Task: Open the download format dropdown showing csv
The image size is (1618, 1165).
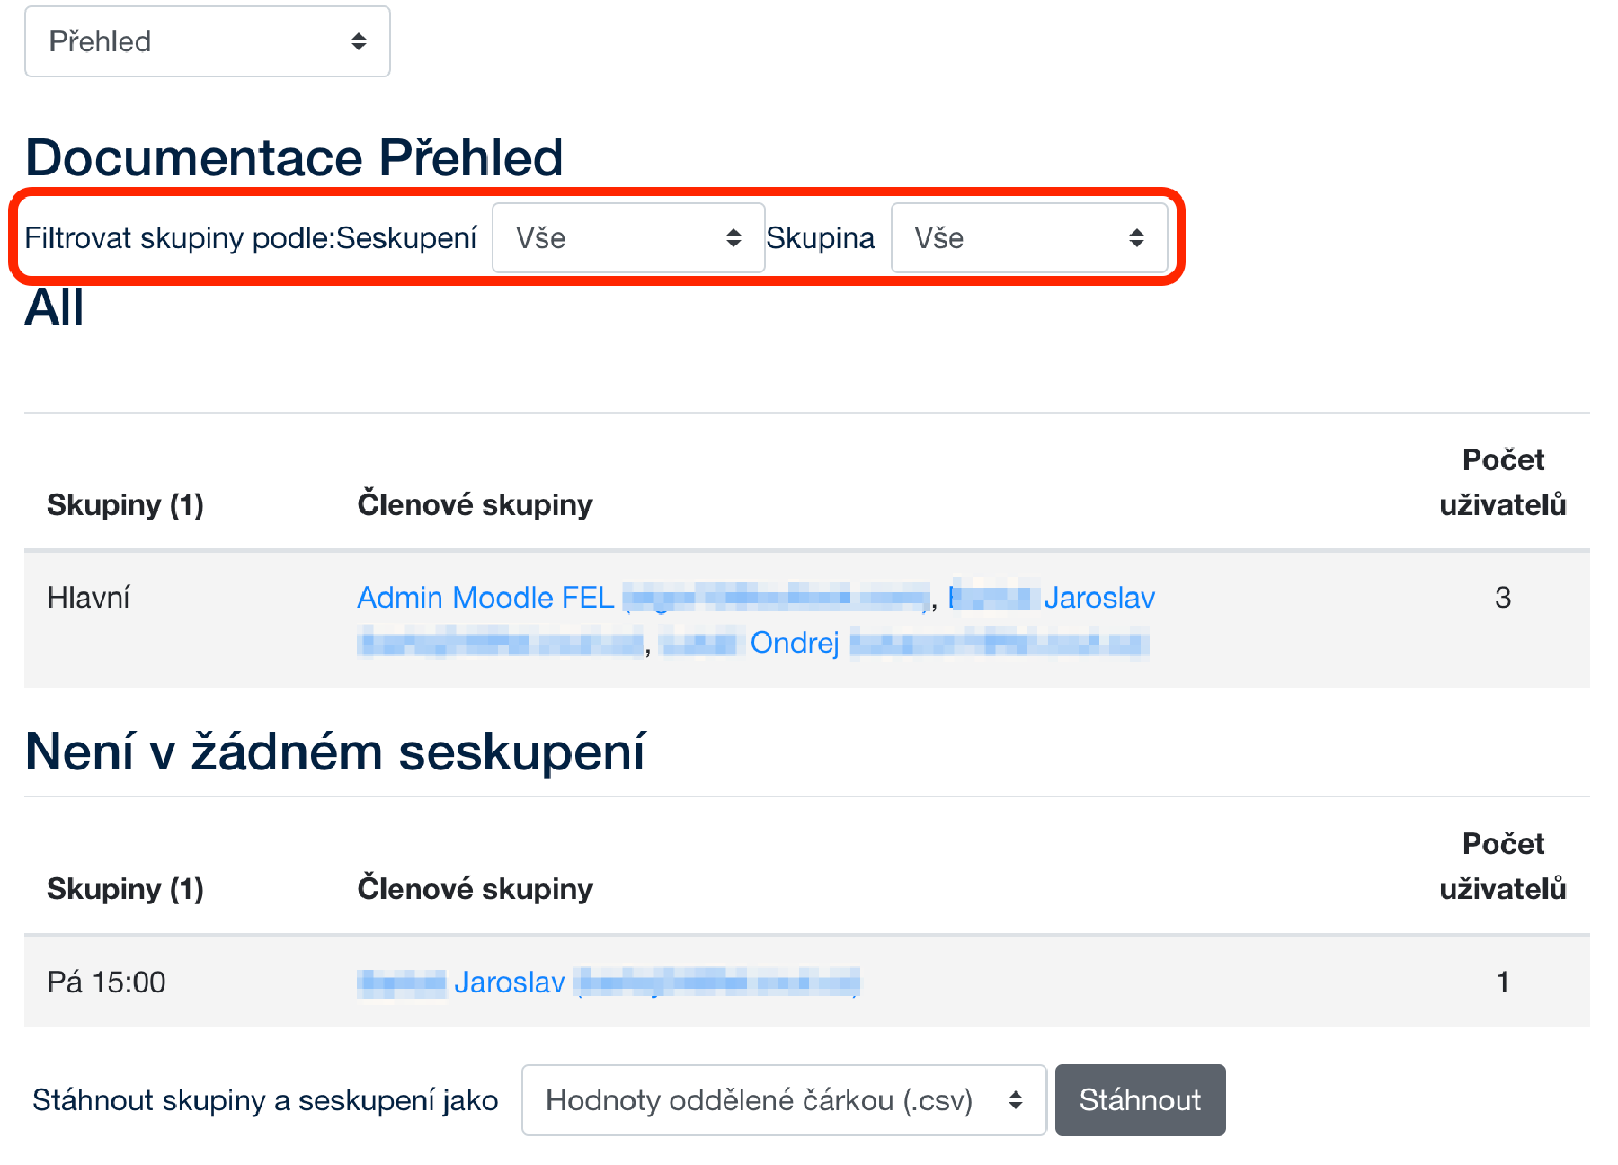Action: [x=783, y=1100]
